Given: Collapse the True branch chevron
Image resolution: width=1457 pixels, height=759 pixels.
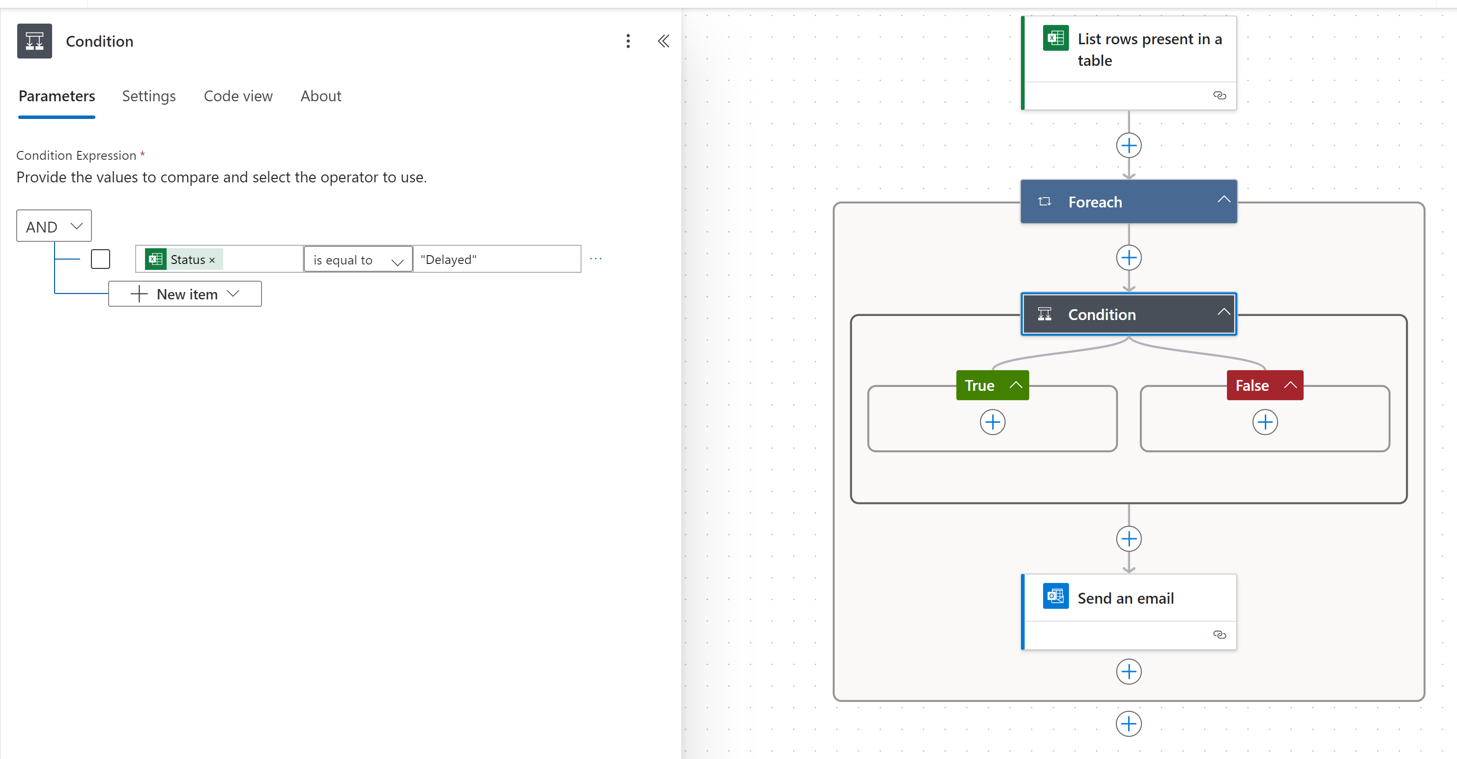Looking at the screenshot, I should click(x=1016, y=385).
